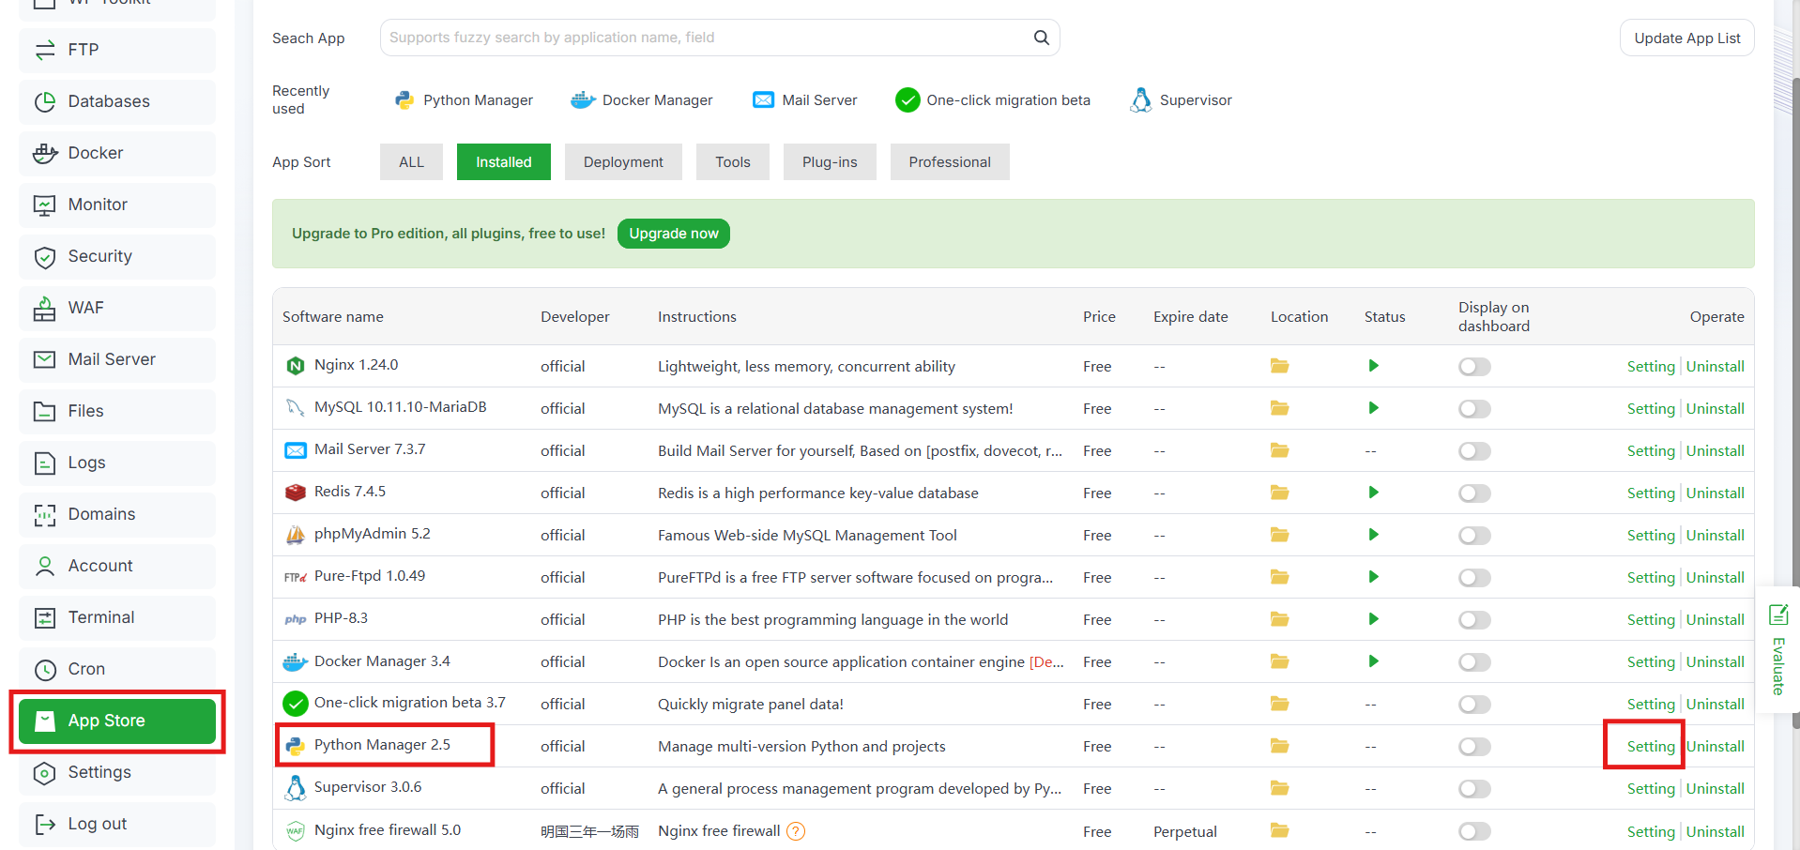This screenshot has height=850, width=1800.
Task: Open recently used Python Manager
Action: [x=464, y=100]
